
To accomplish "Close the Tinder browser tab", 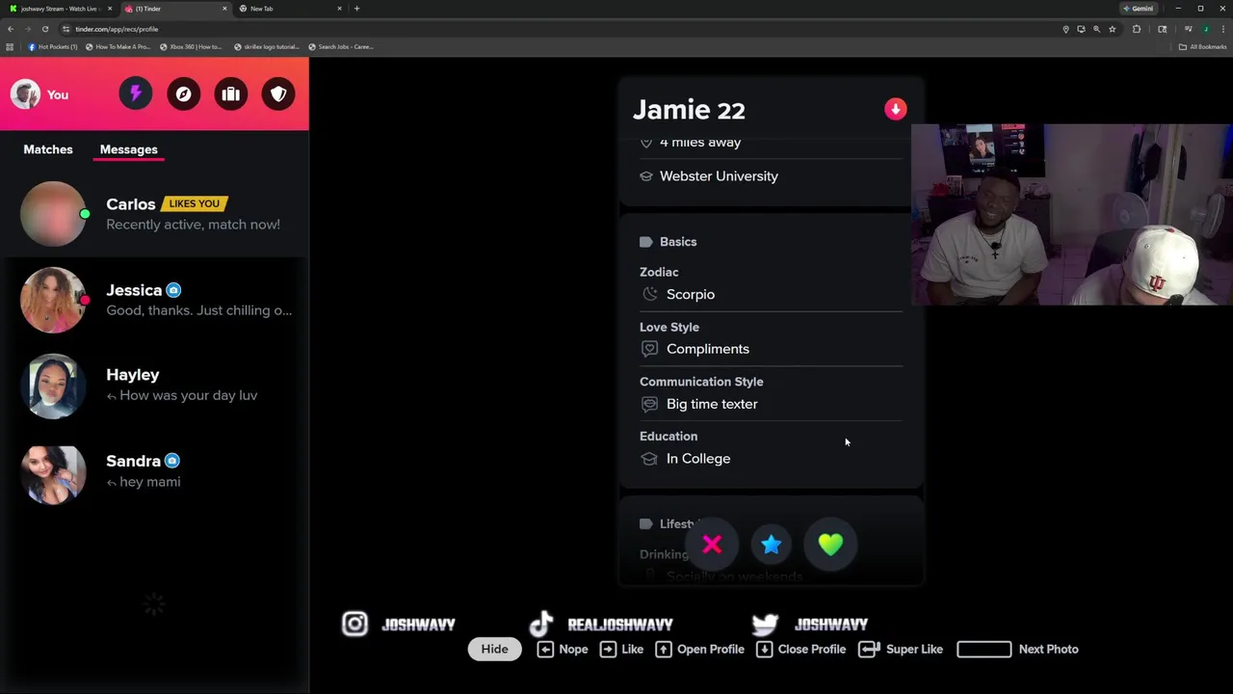I will point(224,9).
